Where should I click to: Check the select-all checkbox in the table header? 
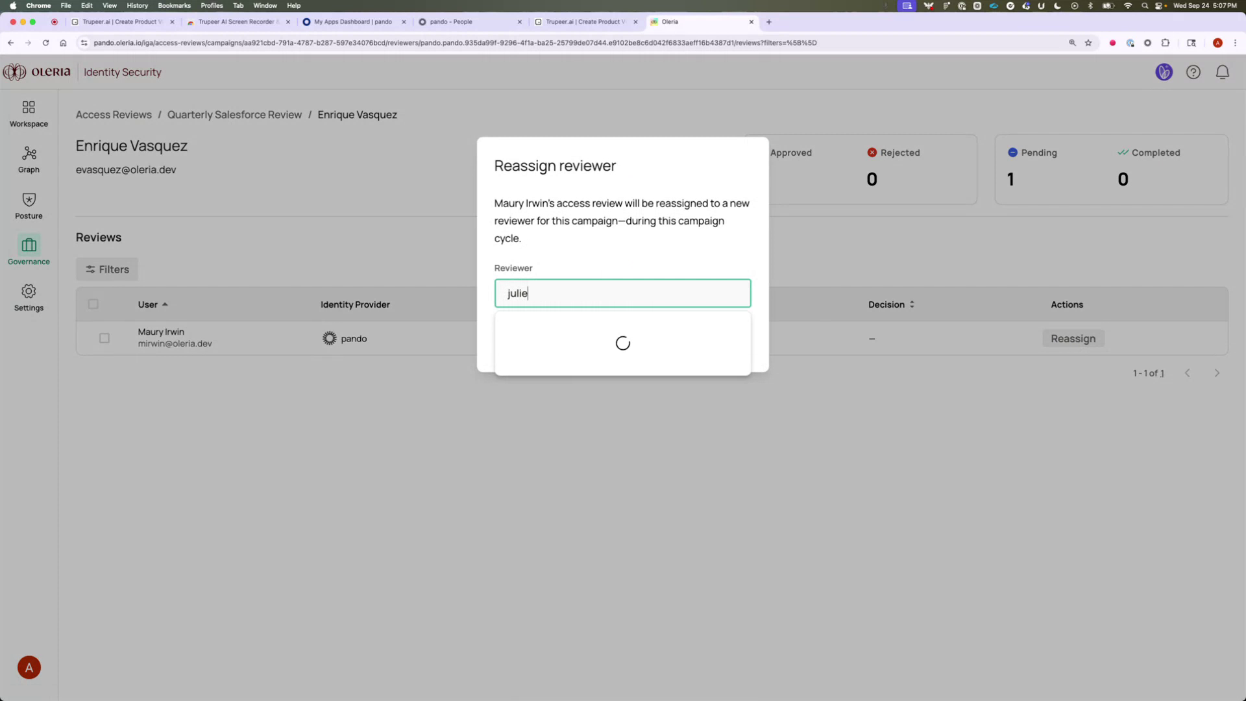[x=93, y=304]
